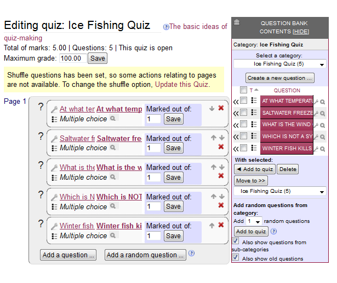
Task: Move the Saltwater question down with arrow
Action: tap(222, 138)
